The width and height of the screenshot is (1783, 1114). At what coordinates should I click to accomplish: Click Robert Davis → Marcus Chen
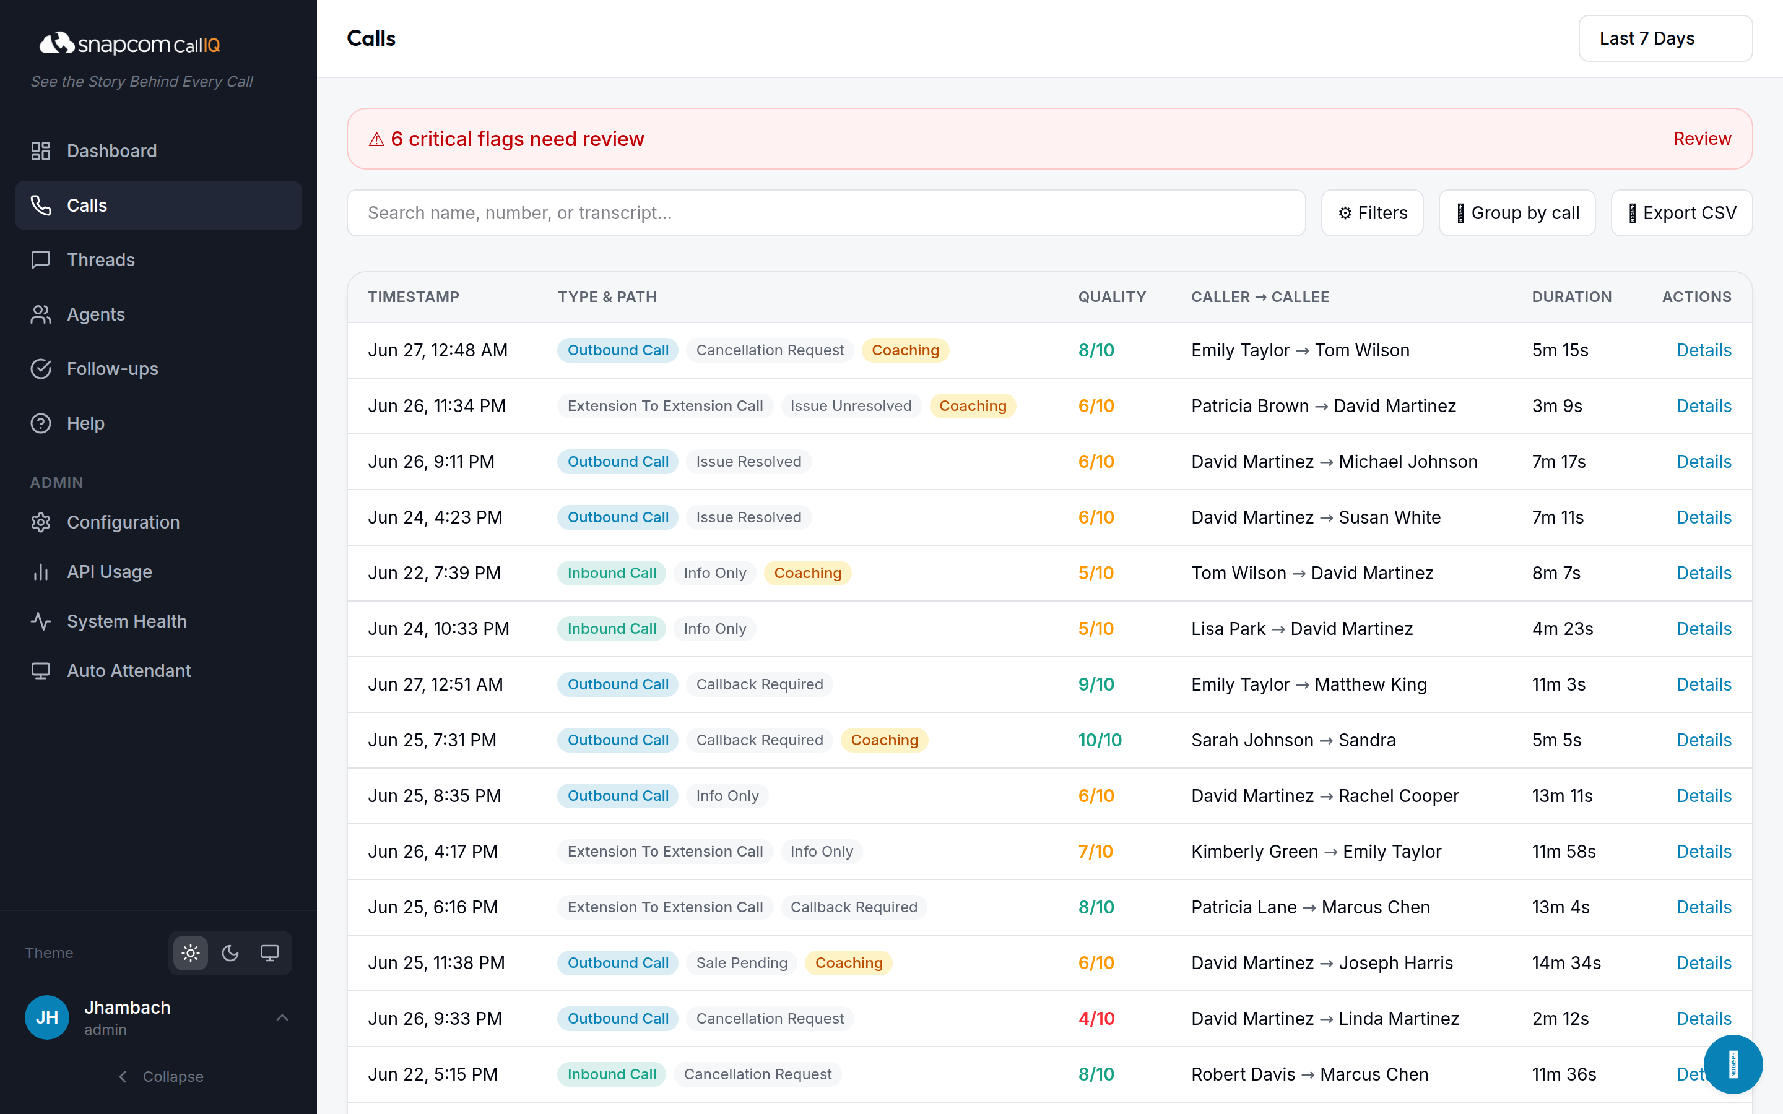click(1309, 1075)
